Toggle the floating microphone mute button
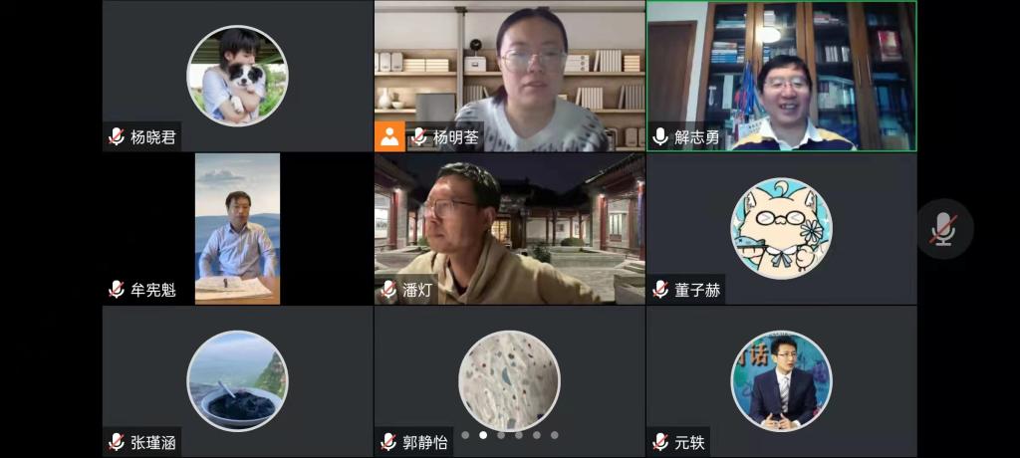The width and height of the screenshot is (1020, 458). click(x=944, y=229)
